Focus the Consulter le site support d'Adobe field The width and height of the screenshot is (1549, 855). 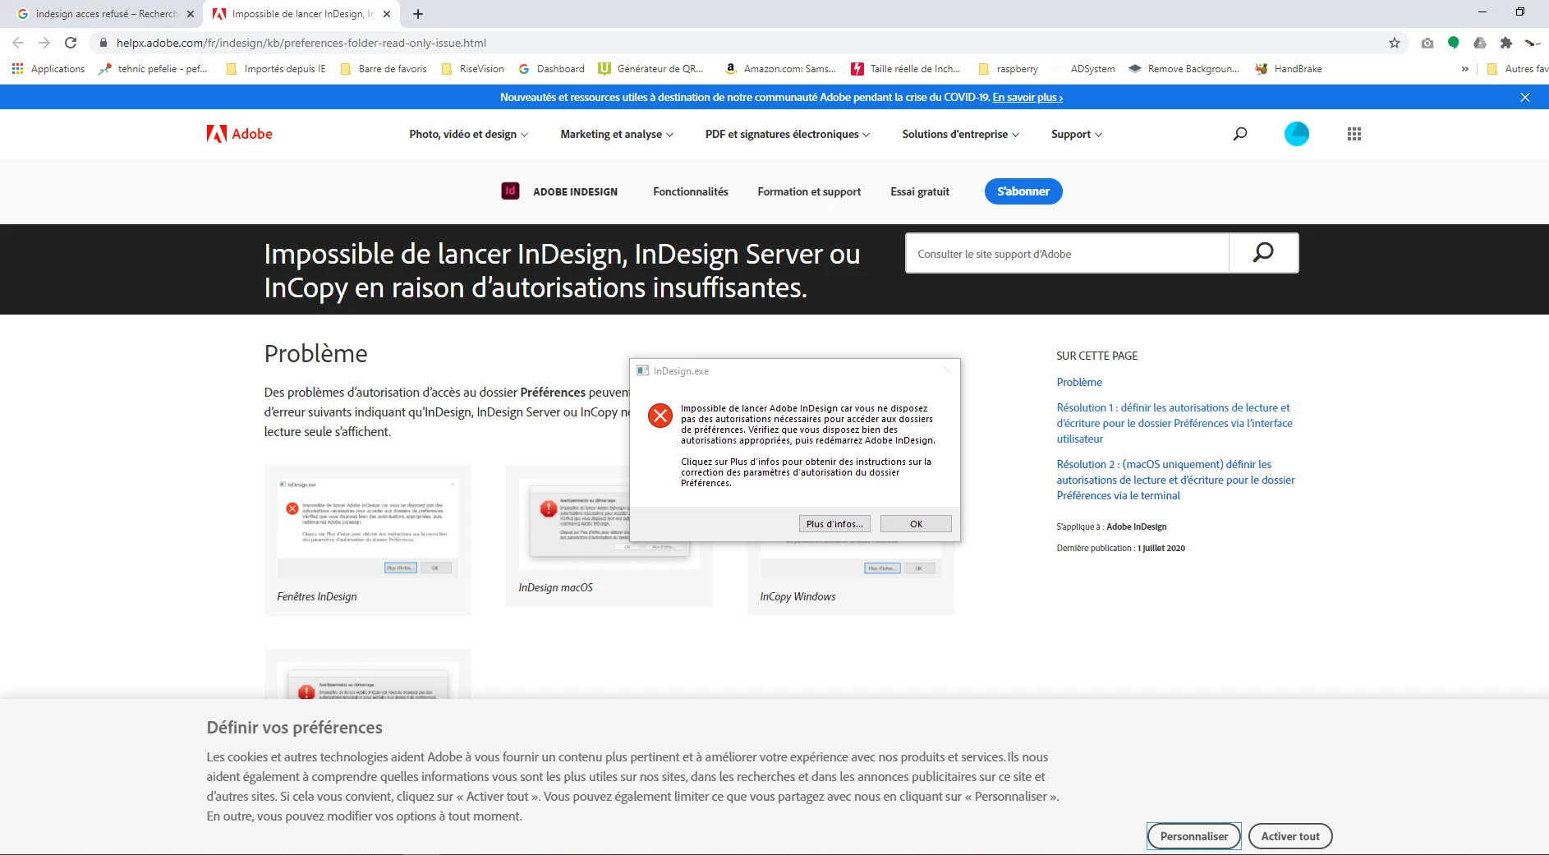tap(1067, 253)
